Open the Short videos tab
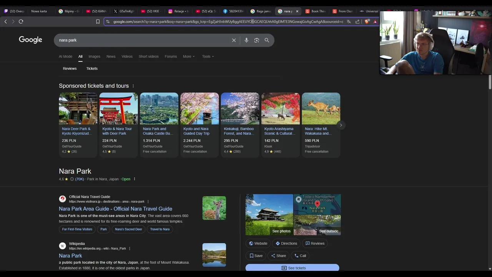Screen dimensions: 492x277 point(148,57)
